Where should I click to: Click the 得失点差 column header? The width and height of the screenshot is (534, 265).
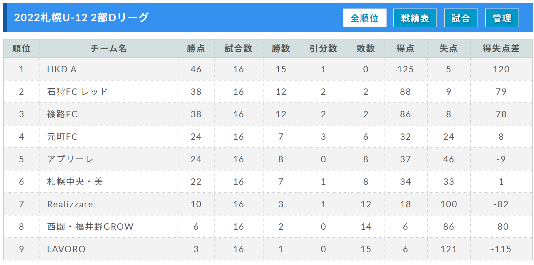pos(501,48)
